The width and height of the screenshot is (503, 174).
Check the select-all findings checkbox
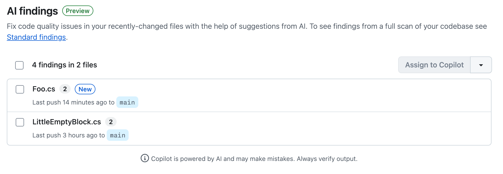coord(19,65)
